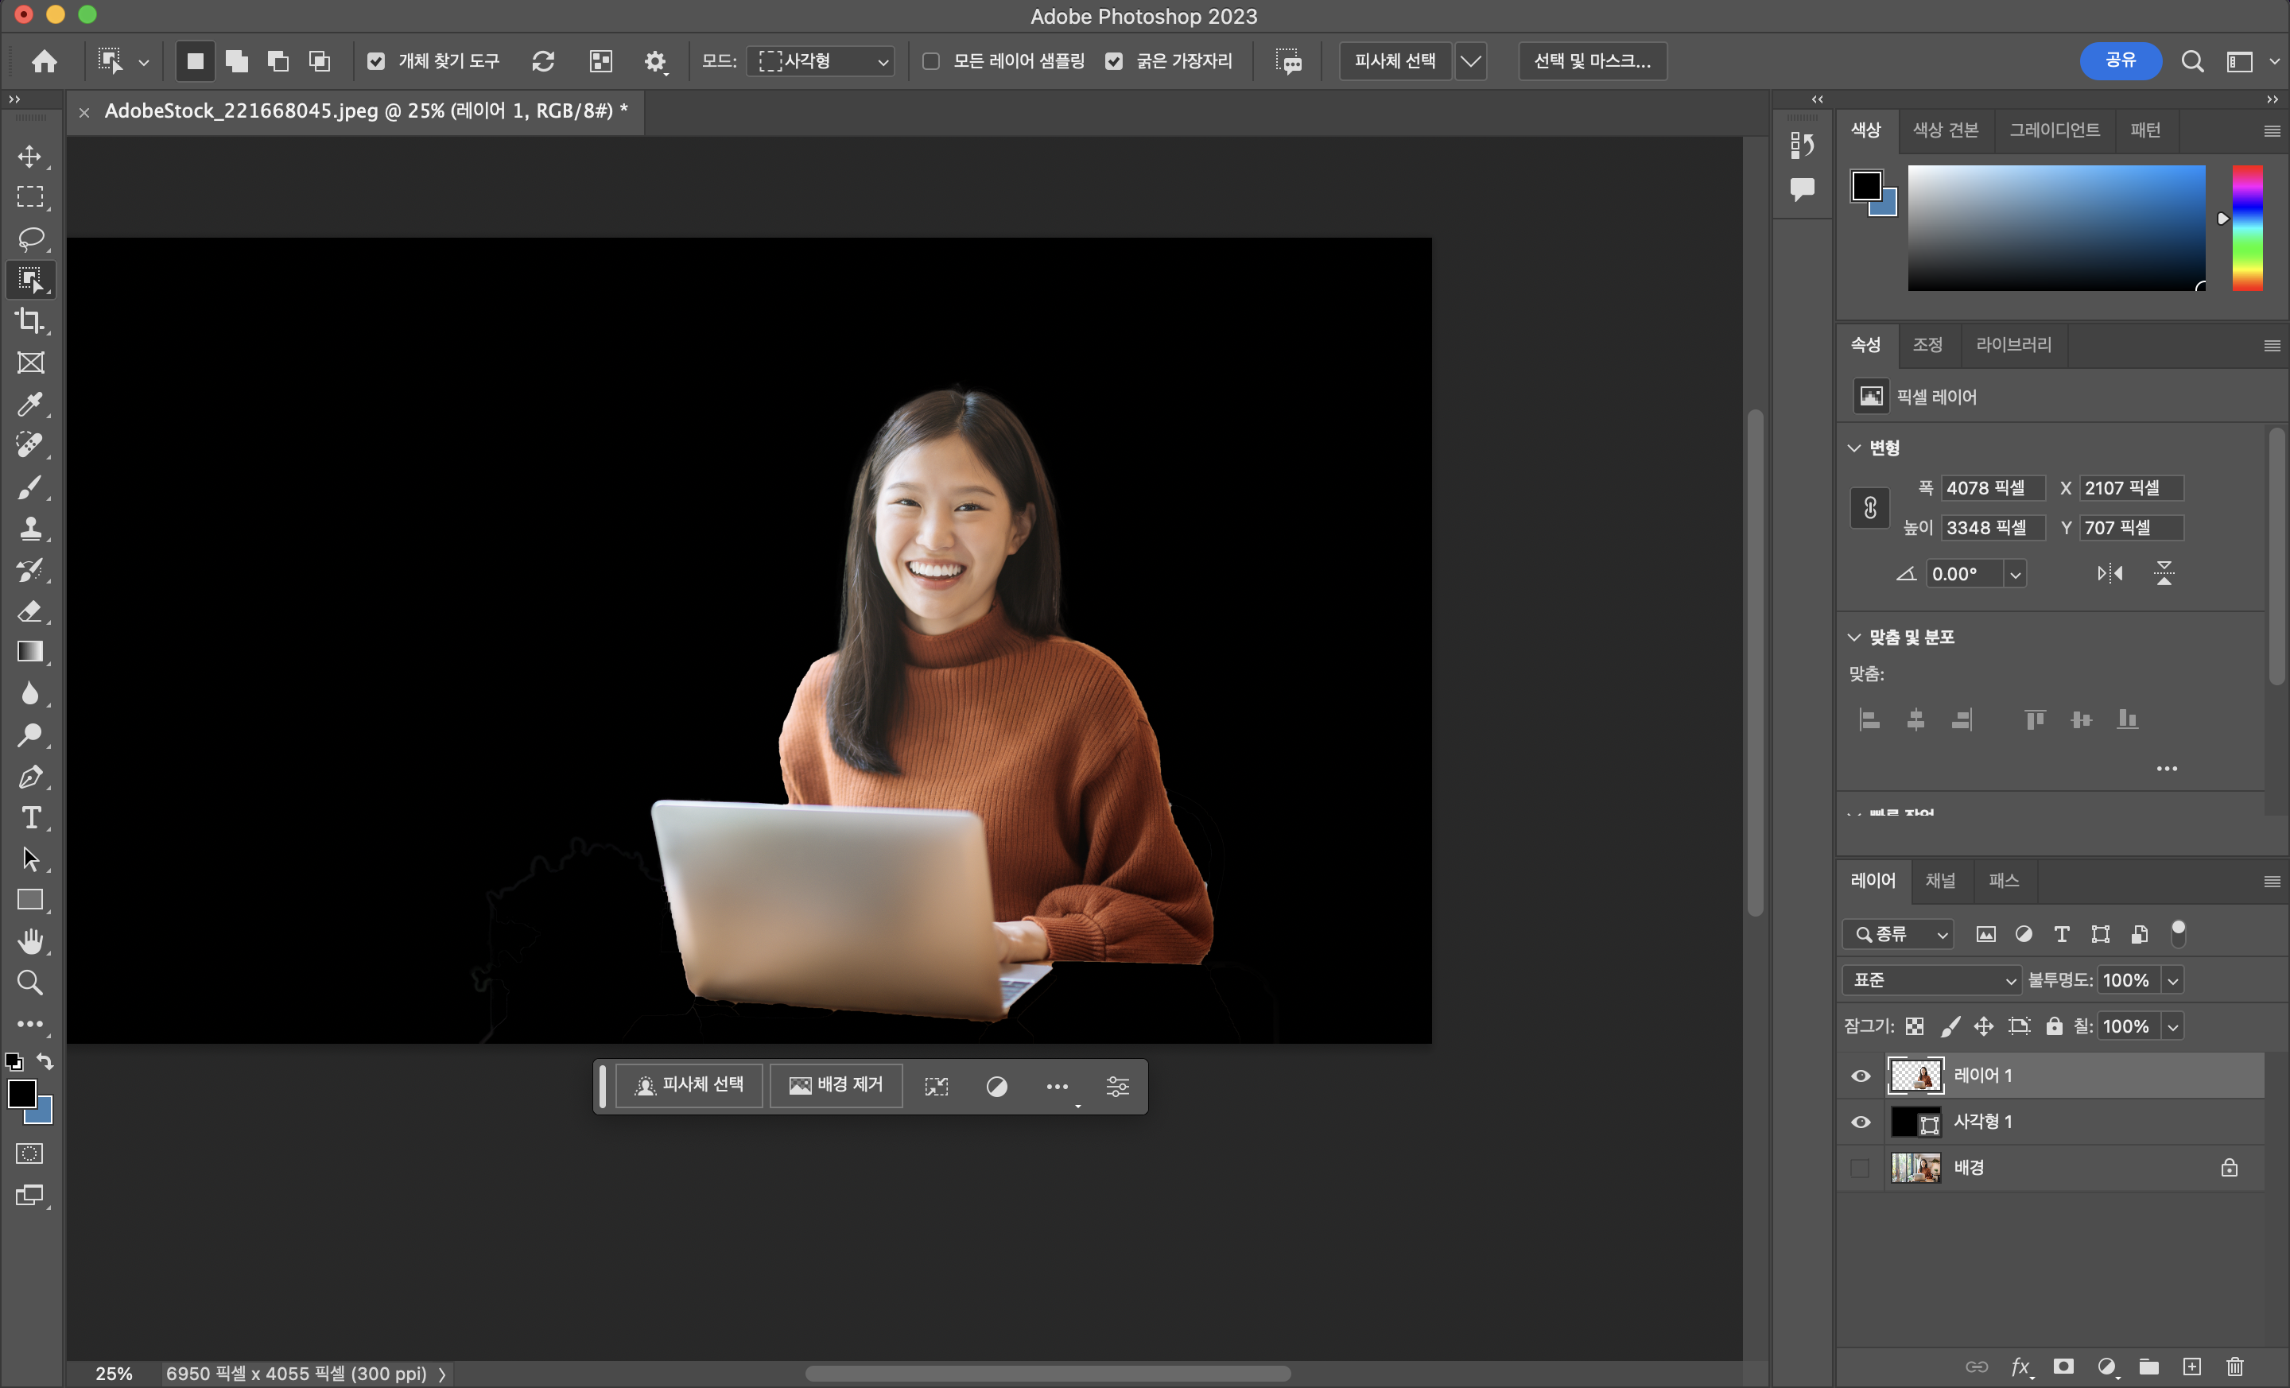Click the delete layer trash icon

tap(2234, 1367)
